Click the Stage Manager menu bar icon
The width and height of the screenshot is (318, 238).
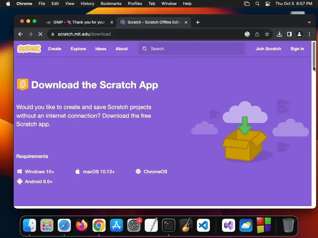[x=247, y=4]
